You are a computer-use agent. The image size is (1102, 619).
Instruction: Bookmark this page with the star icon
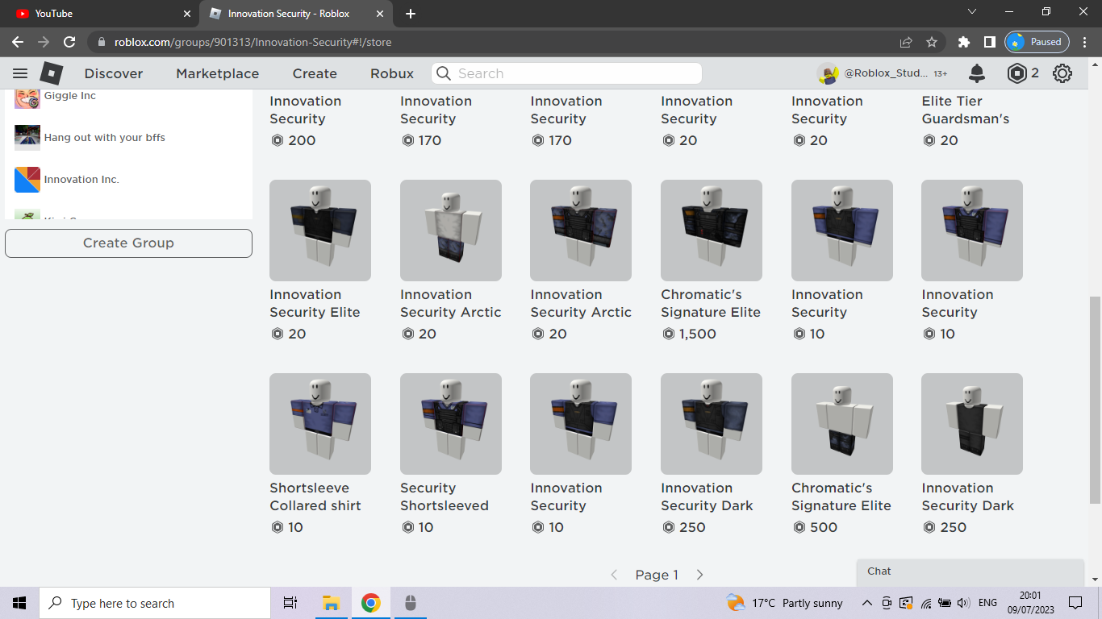point(932,42)
